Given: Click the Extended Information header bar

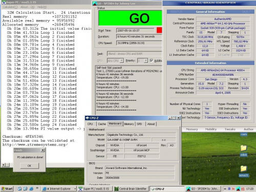Looking at the screenshot, I should (210, 63).
